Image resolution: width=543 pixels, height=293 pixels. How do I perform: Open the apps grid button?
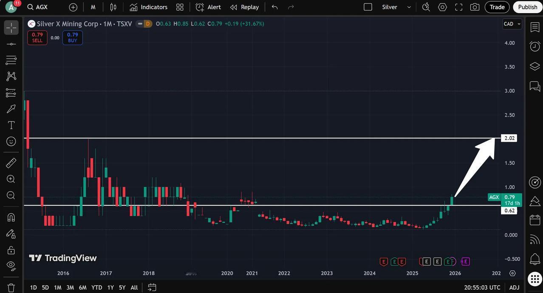click(535, 279)
